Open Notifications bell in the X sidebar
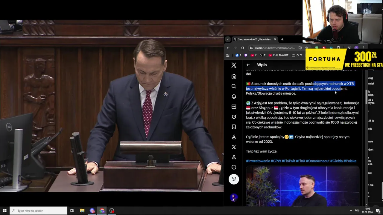This screenshot has width=383, height=215. pyautogui.click(x=234, y=96)
